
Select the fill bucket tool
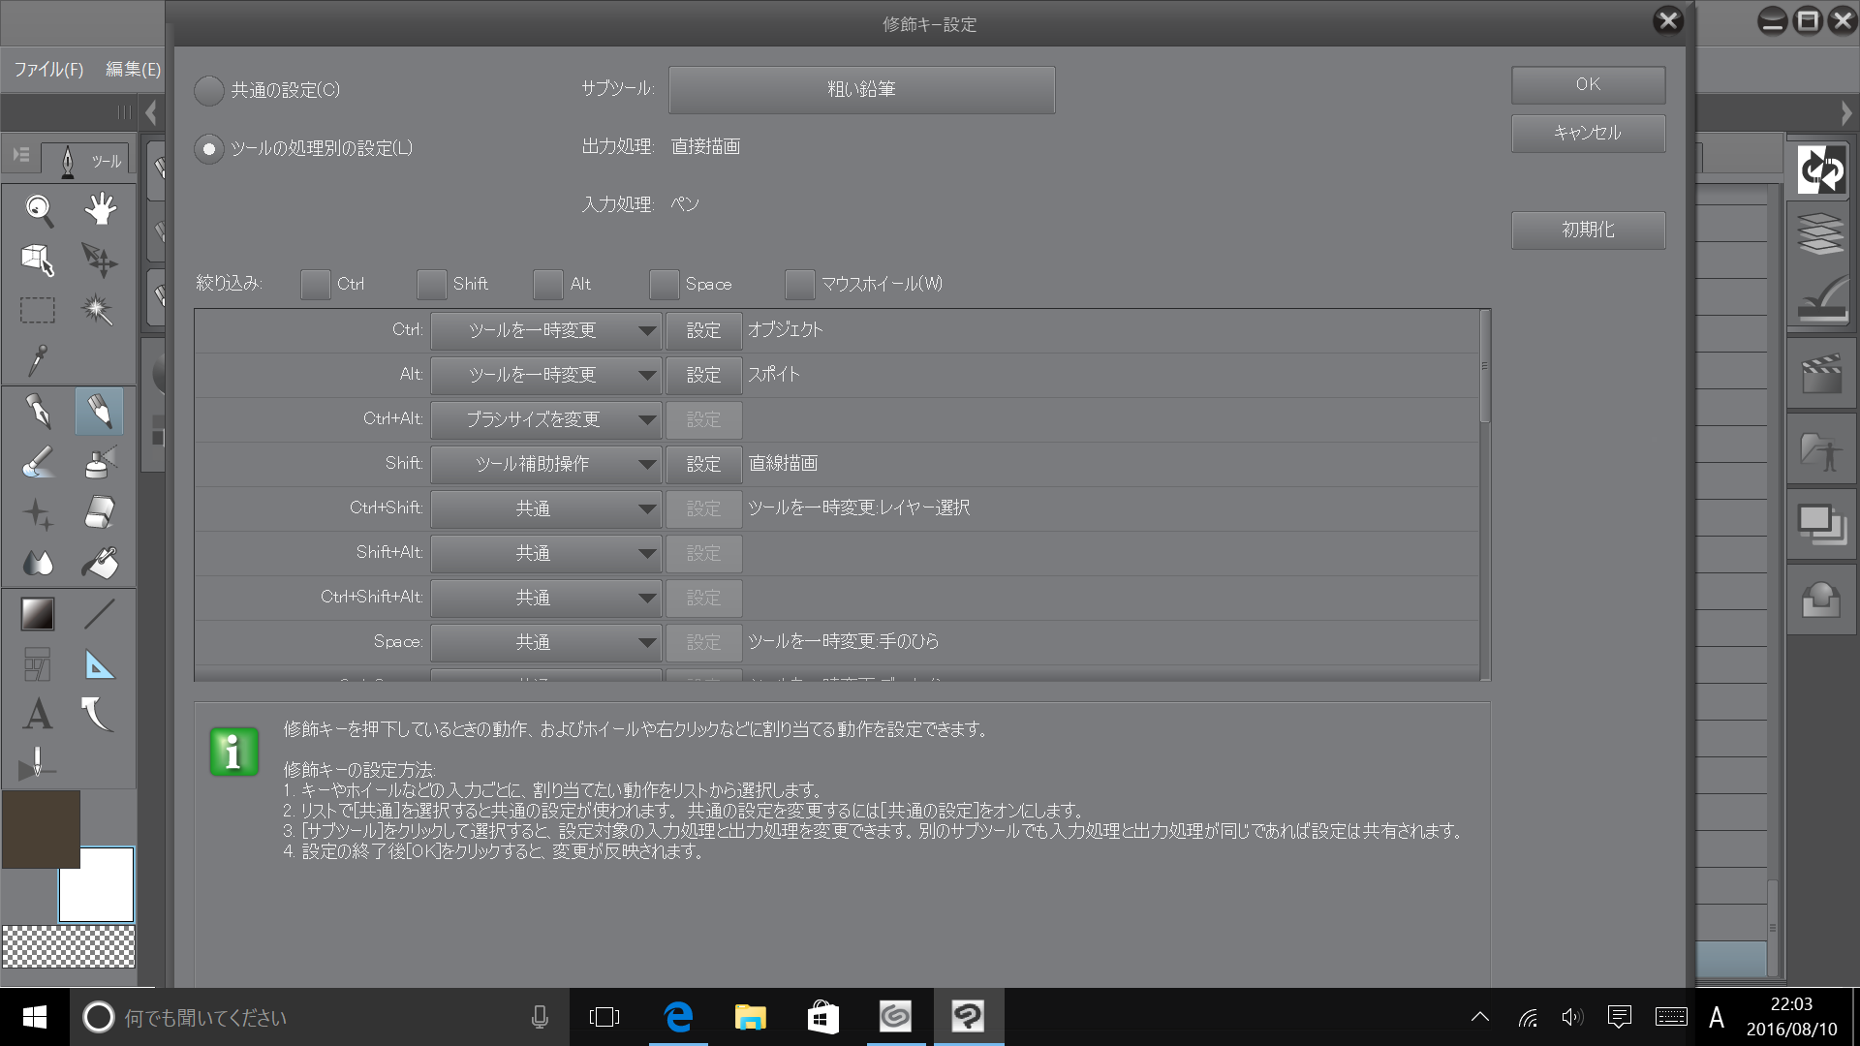point(100,563)
